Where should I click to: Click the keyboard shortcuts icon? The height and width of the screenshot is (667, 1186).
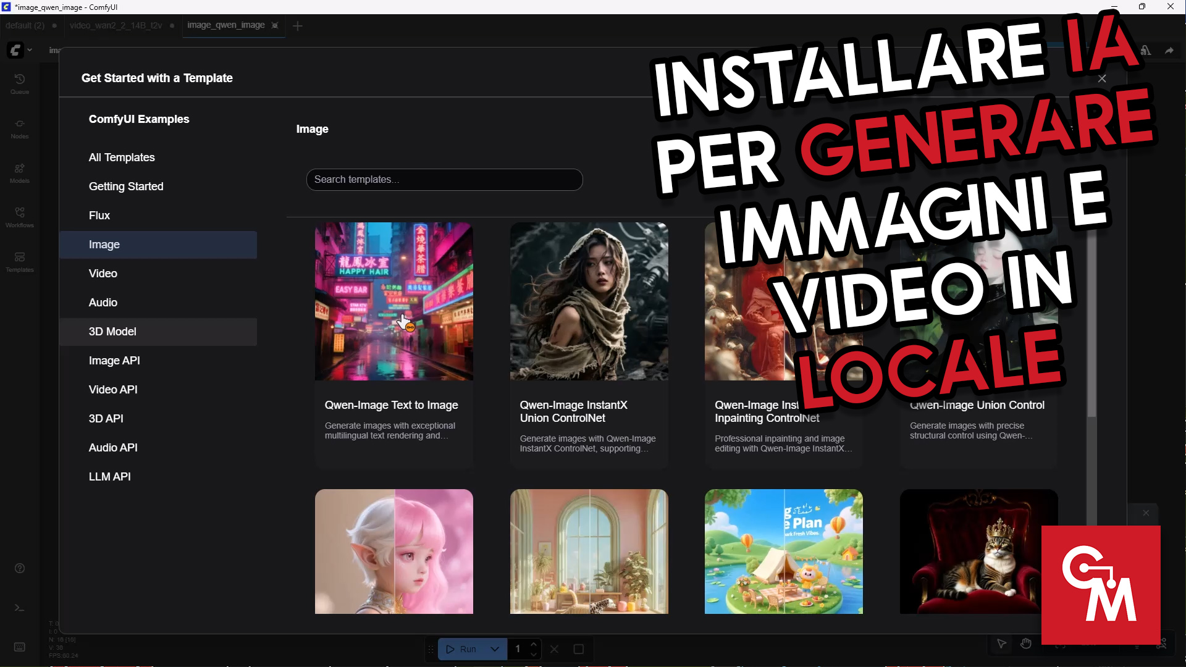20,647
